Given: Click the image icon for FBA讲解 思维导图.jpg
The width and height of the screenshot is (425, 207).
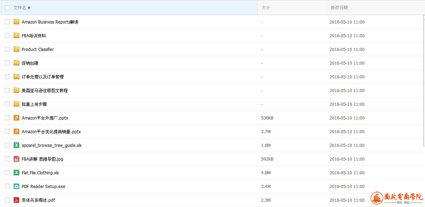Looking at the screenshot, I should pos(16,159).
